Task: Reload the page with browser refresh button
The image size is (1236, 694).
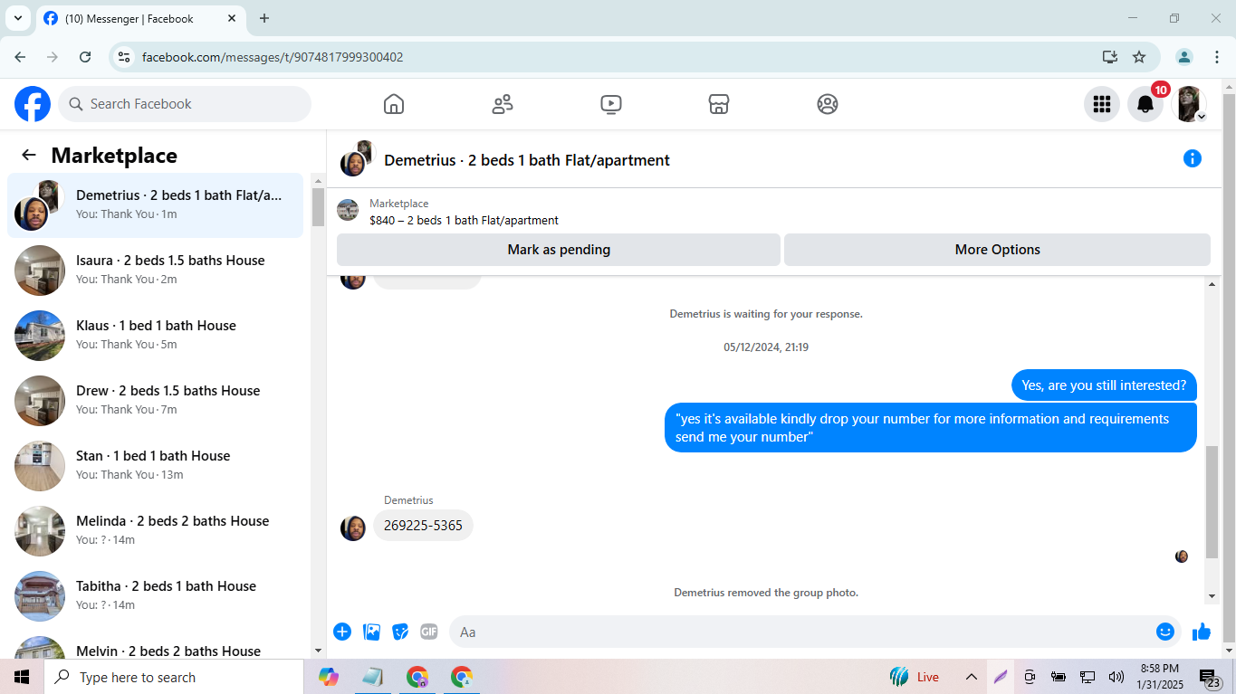Action: (x=85, y=57)
